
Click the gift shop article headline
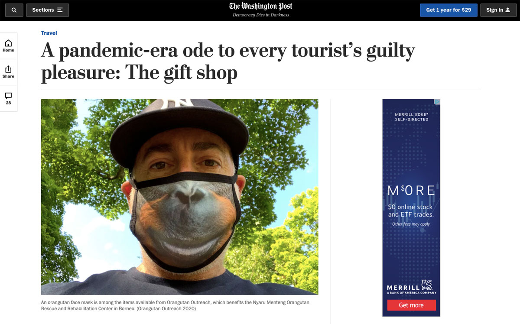click(228, 62)
